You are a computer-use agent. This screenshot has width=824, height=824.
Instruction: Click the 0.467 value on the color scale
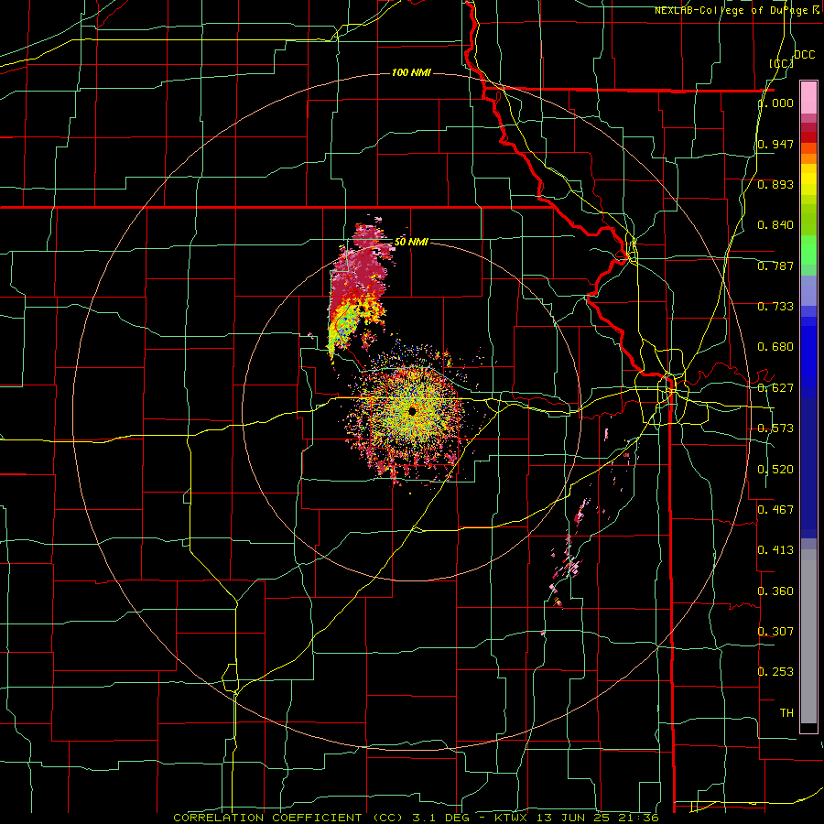(775, 509)
